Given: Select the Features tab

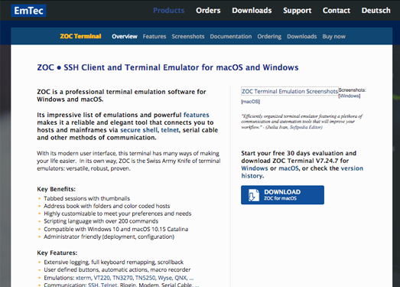Looking at the screenshot, I should coord(154,37).
